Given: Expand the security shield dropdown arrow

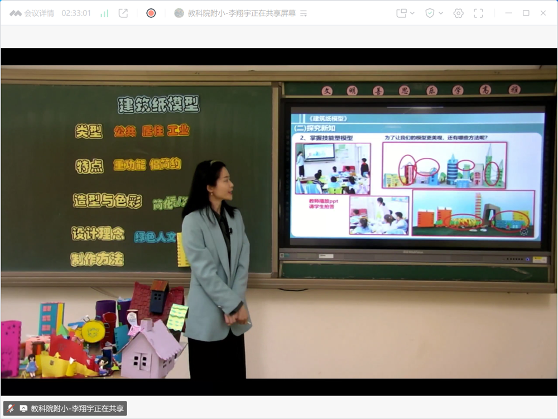Looking at the screenshot, I should click(441, 13).
